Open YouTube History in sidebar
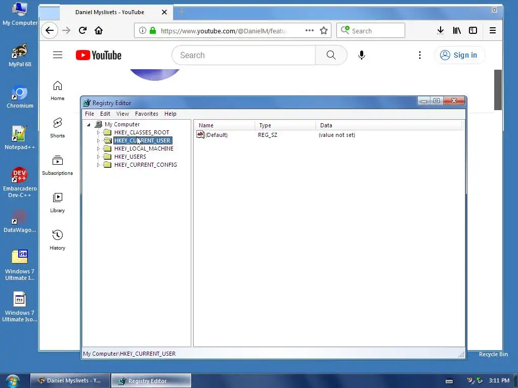This screenshot has height=388, width=518. pos(58,240)
